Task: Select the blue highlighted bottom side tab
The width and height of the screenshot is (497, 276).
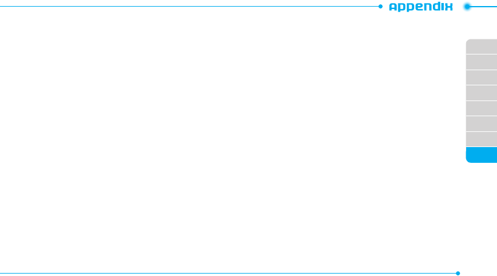Action: click(481, 155)
